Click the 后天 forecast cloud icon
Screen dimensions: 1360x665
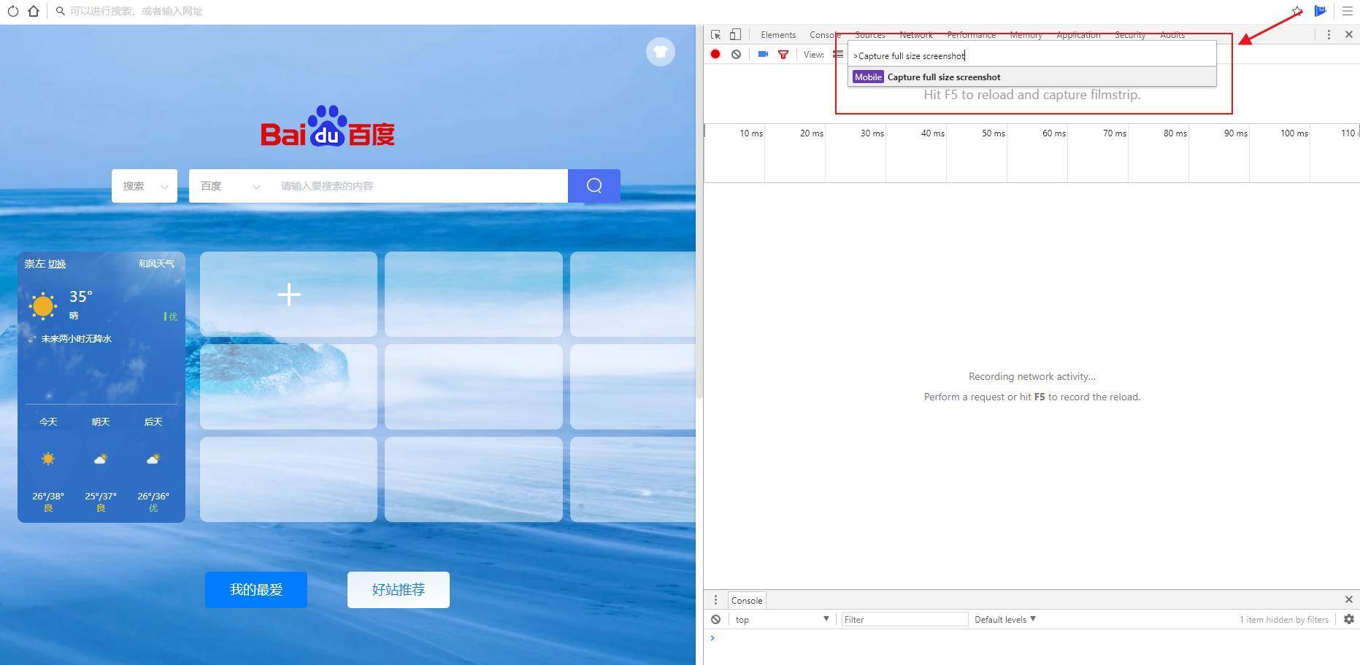point(153,459)
